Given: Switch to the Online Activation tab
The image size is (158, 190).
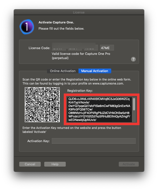Looking at the screenshot, I should coord(63,71).
